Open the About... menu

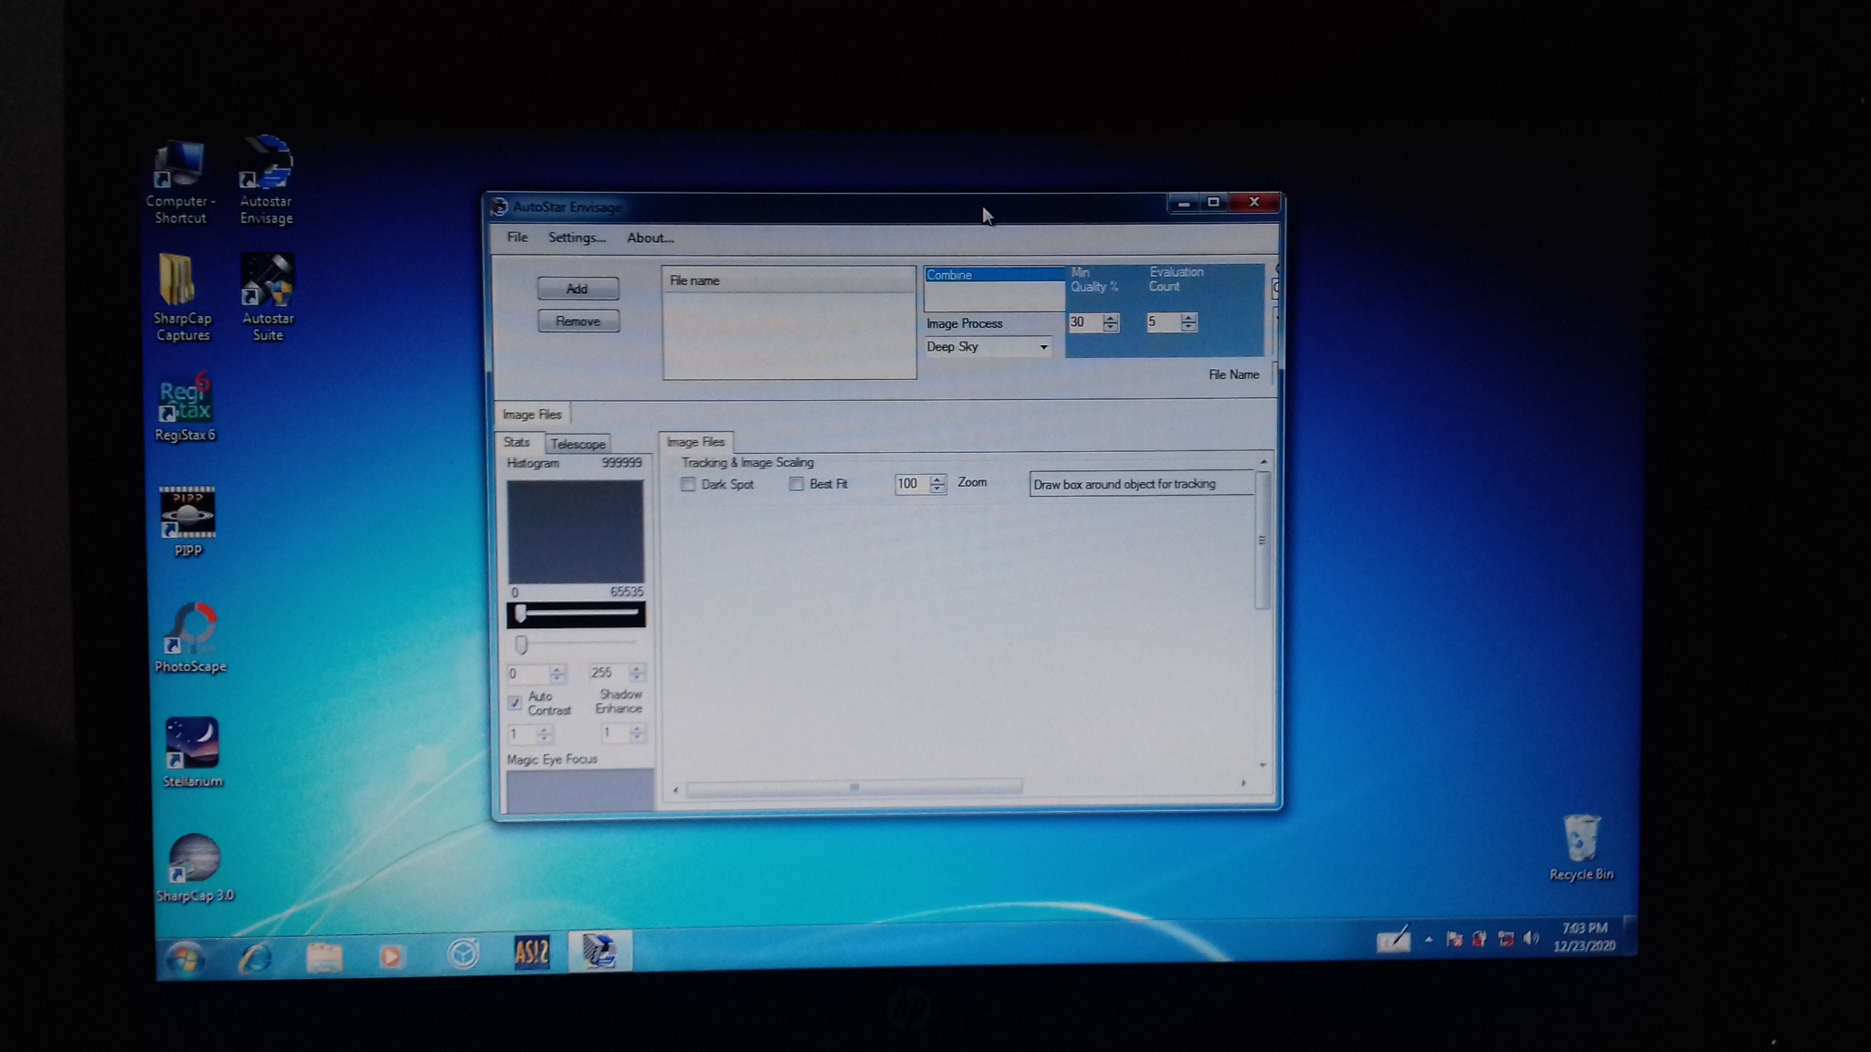click(650, 237)
